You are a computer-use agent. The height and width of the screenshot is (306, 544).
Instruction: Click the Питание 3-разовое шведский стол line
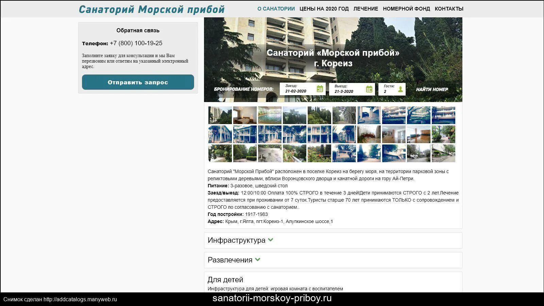(x=248, y=186)
